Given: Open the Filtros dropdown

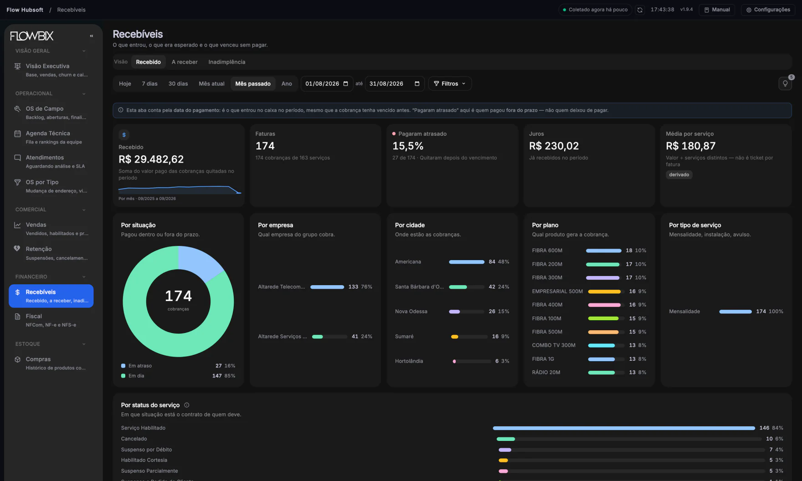Looking at the screenshot, I should 450,84.
